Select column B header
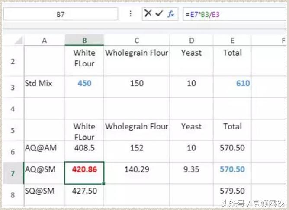The image size is (289, 210). click(84, 40)
